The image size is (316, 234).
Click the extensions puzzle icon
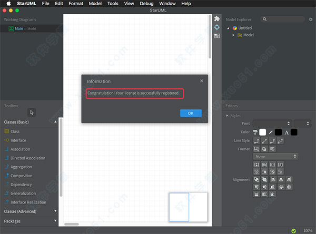(x=216, y=18)
